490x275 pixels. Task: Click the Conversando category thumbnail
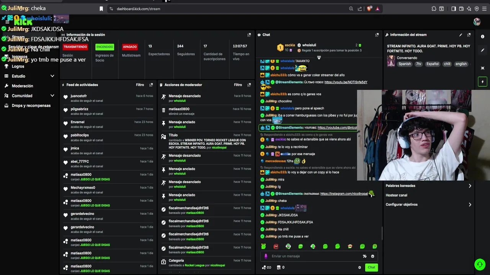391,61
